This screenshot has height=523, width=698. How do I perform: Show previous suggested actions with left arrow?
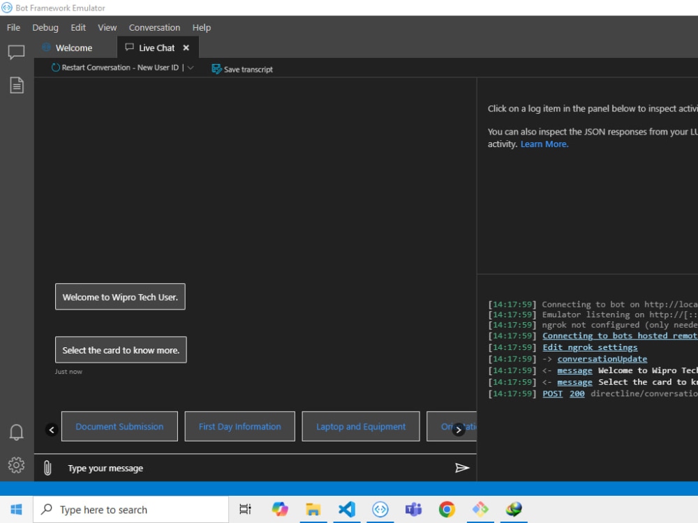52,430
